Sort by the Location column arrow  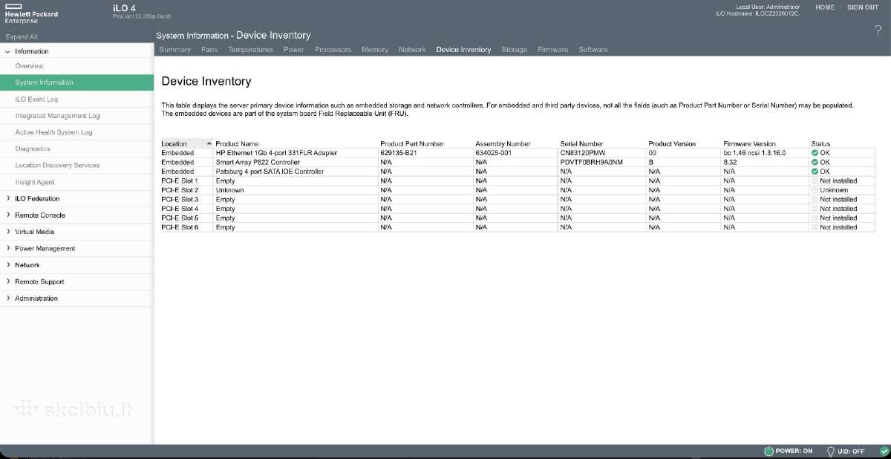(x=209, y=143)
